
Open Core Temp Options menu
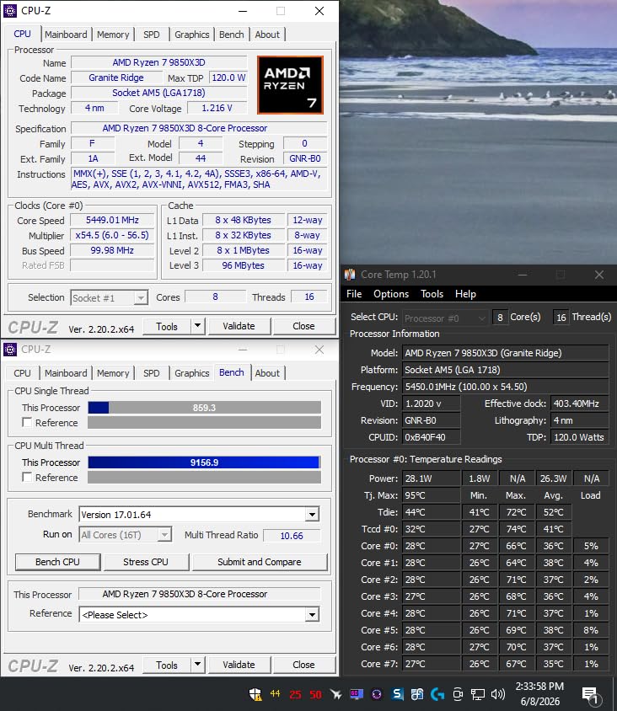391,294
